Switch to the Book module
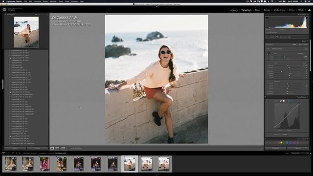Screen dimensions: 313x176 click(x=267, y=10)
